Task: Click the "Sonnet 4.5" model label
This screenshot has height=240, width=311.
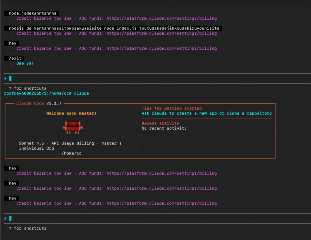Action: click(x=32, y=143)
